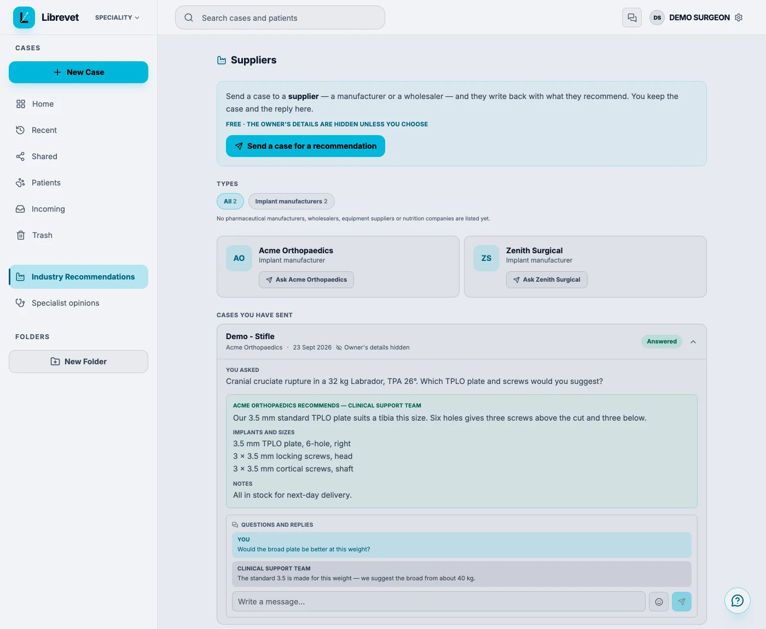Click the DS user avatar

[x=657, y=18]
